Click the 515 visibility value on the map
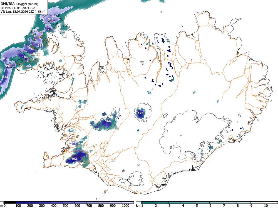278x208 pixels. [x=51, y=19]
